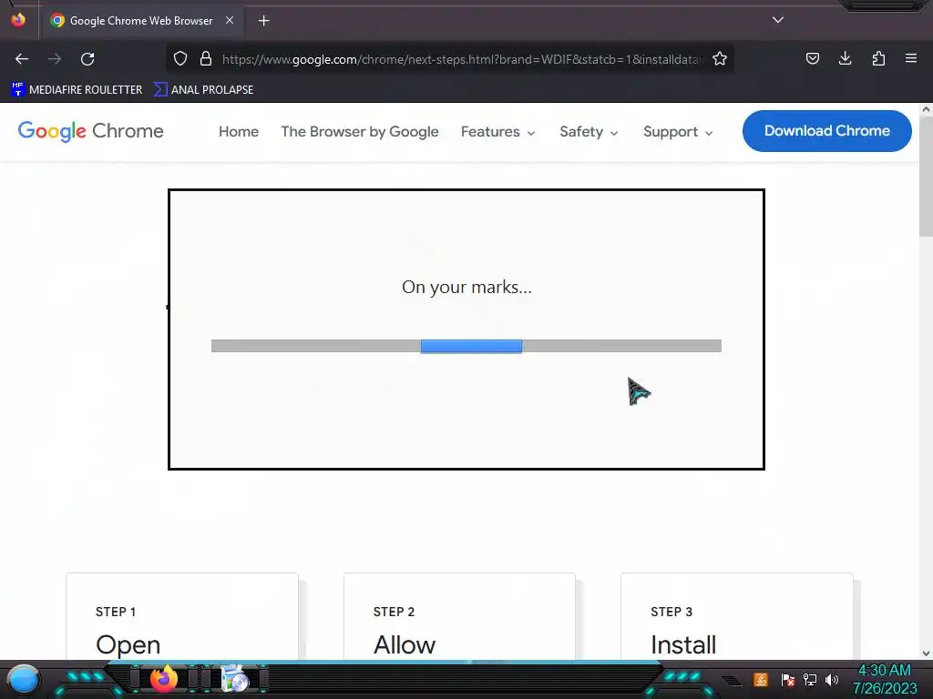Click the network tray icon
This screenshot has height=699, width=933.
[810, 679]
